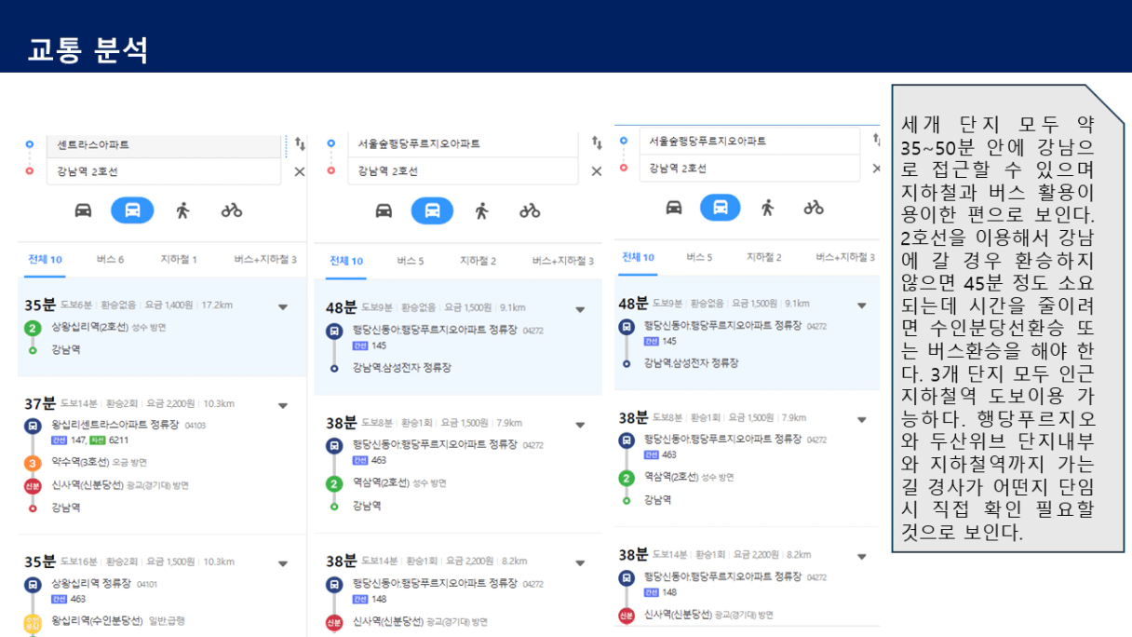Viewport: 1132px width, 637px height.
Task: Click bus stop icon in middle panel's 48분 route
Action: click(334, 331)
